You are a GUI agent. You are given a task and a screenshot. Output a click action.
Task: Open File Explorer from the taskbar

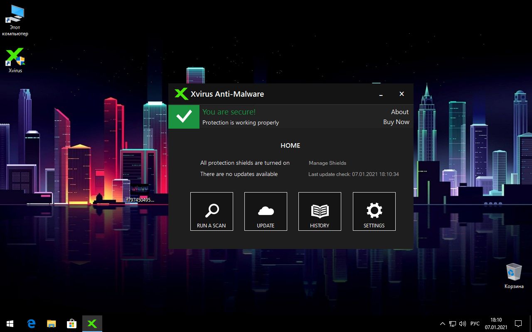click(x=51, y=323)
